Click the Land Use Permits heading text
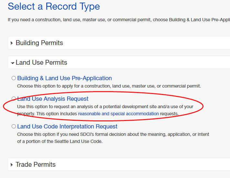Screen dimensions: 230x178 point(41,63)
